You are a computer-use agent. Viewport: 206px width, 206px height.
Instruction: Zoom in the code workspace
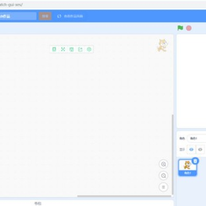(164, 164)
